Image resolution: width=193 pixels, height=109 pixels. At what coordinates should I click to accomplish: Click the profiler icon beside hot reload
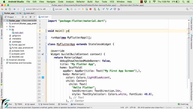[79, 9]
